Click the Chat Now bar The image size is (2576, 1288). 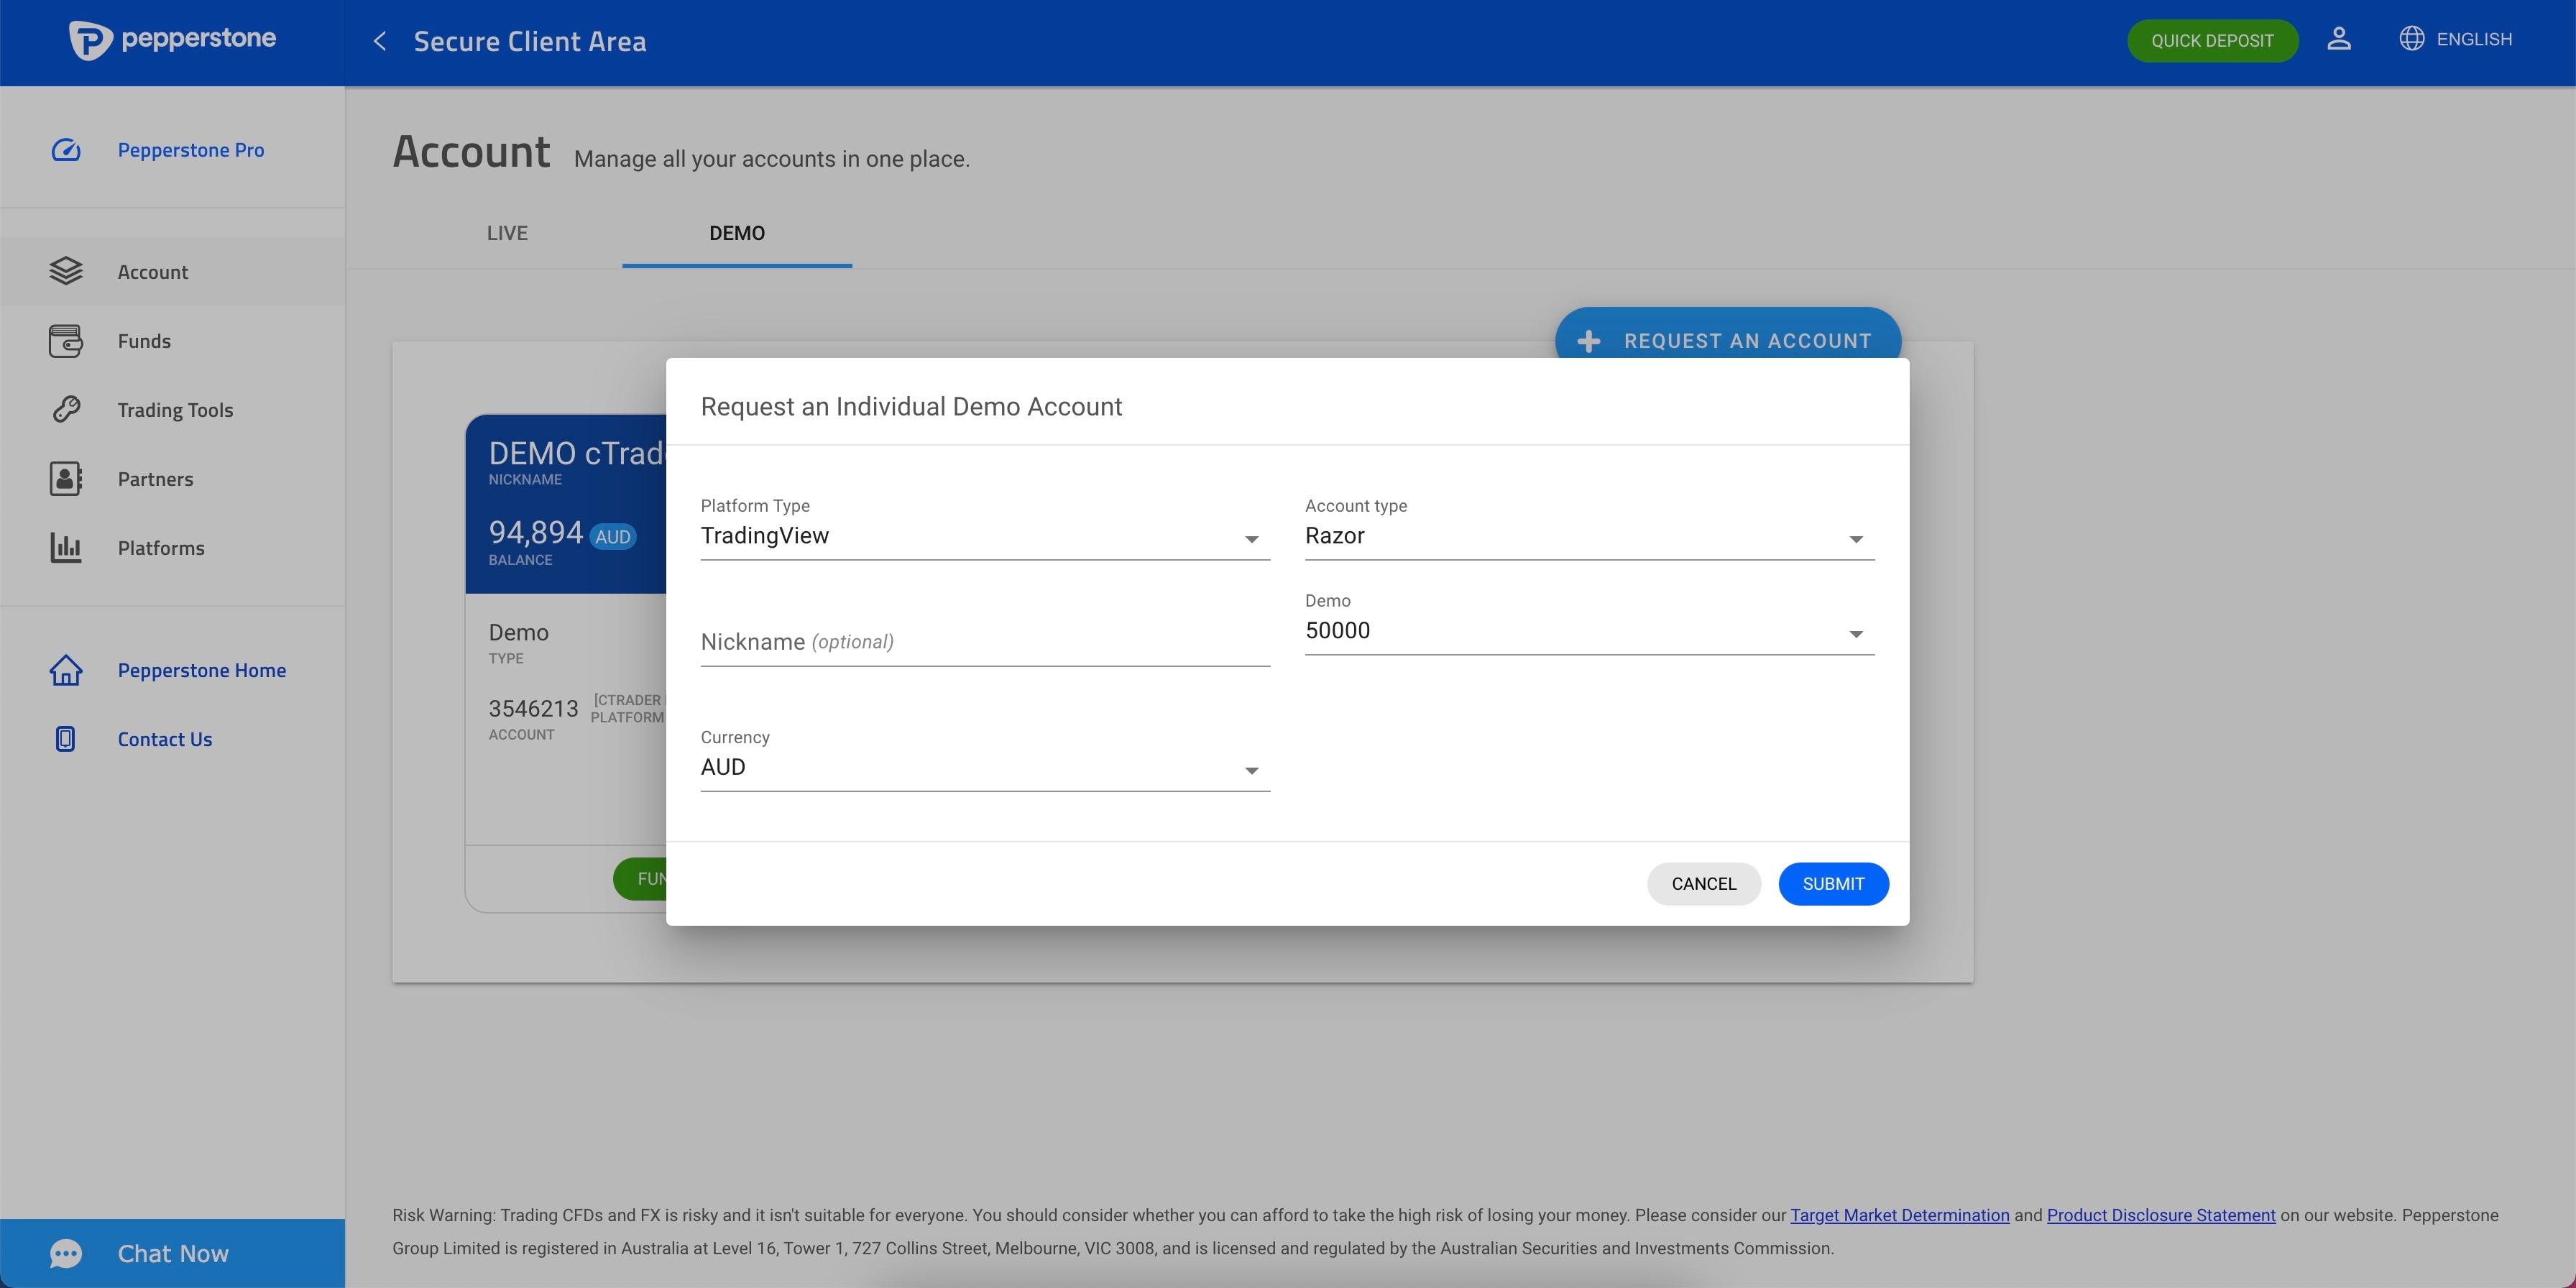coord(172,1253)
